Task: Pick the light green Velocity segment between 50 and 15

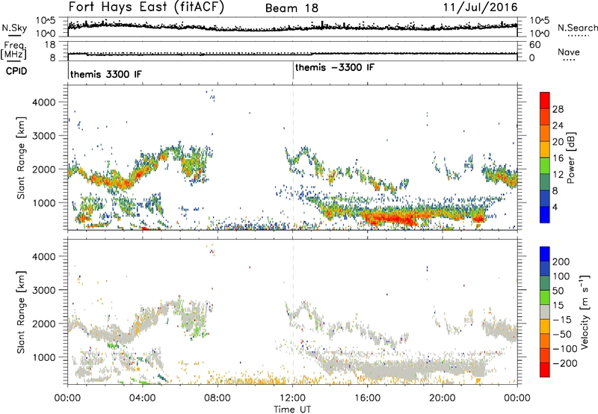Action: [x=545, y=297]
